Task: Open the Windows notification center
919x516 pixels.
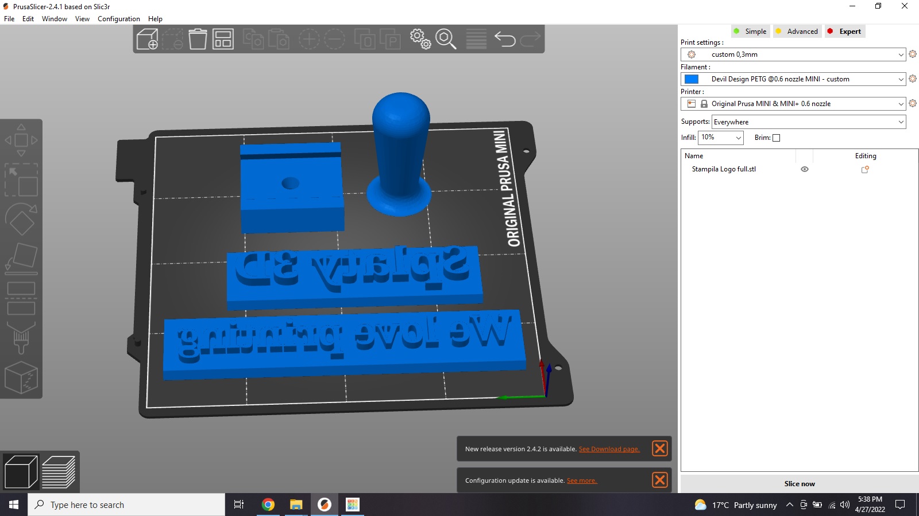Action: (x=900, y=505)
